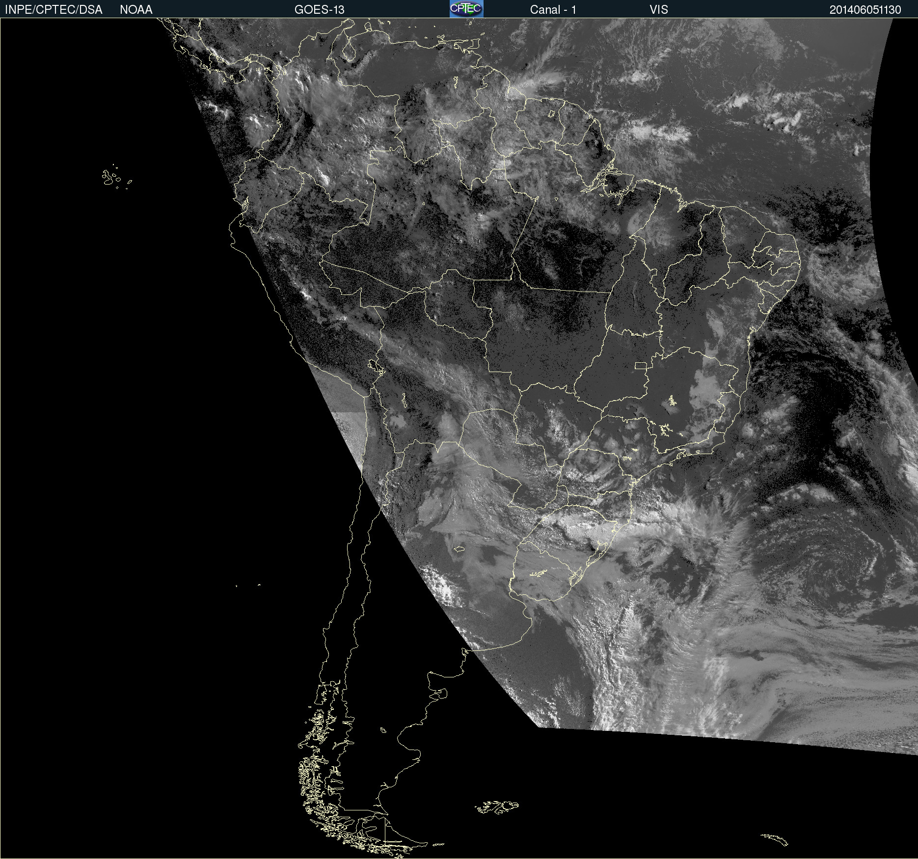The width and height of the screenshot is (918, 859).
Task: Click the Mar Chiquita lagoon outline in Argentina
Action: (x=459, y=549)
